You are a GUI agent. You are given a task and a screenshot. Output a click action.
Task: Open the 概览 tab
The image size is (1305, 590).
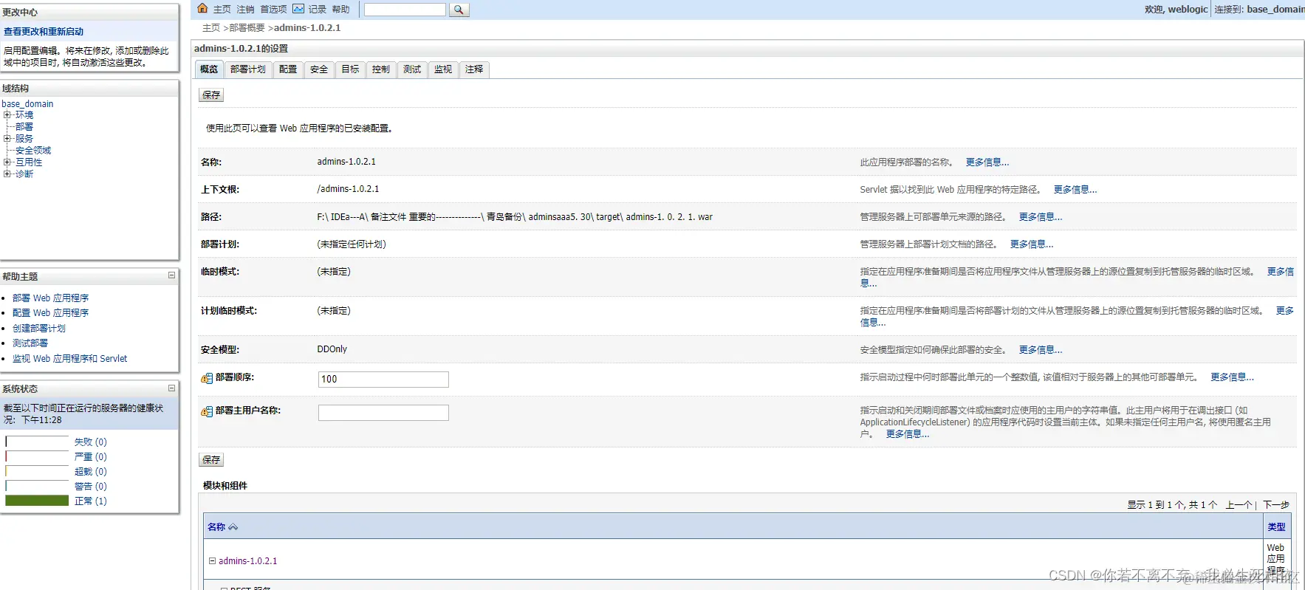(x=209, y=69)
